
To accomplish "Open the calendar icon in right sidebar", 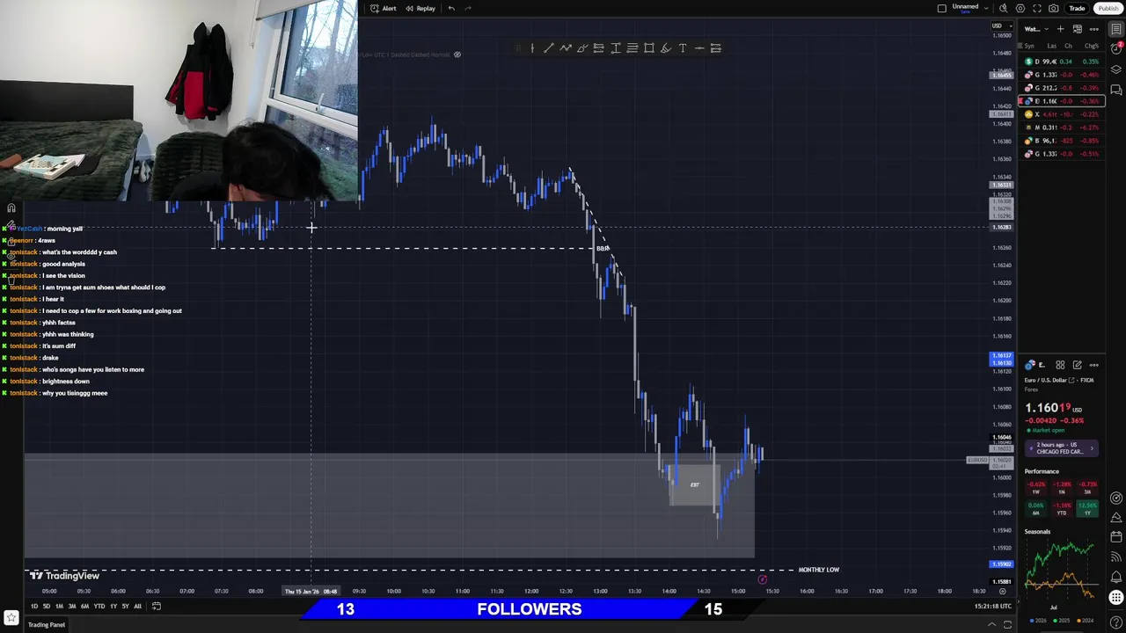I will point(1116,536).
